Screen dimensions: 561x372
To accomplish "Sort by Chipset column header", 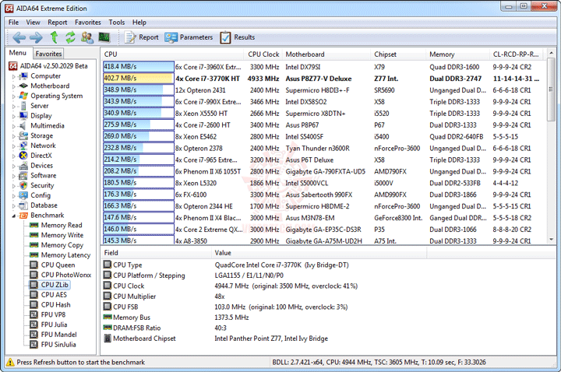I will coord(398,54).
